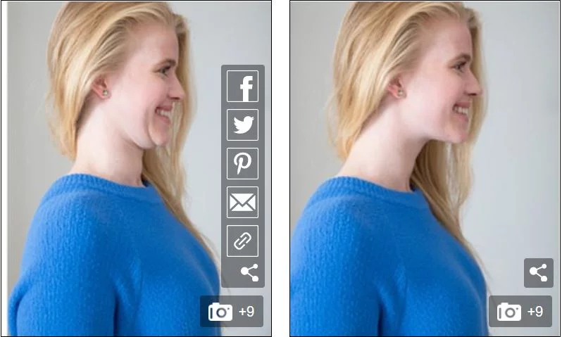Share via the email envelope icon
Viewport: 562px width, 337px height.
tap(242, 203)
